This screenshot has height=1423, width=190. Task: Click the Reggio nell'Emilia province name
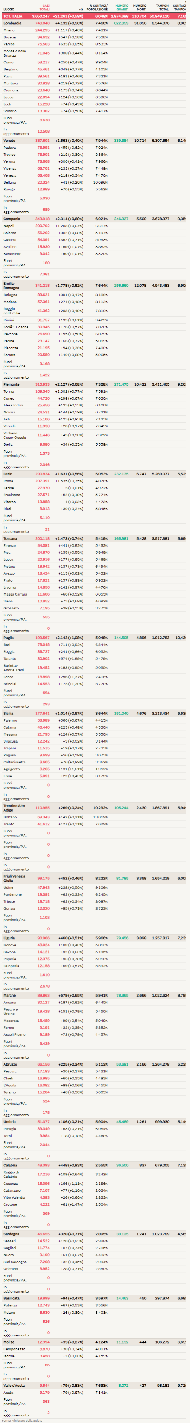pos(13,311)
